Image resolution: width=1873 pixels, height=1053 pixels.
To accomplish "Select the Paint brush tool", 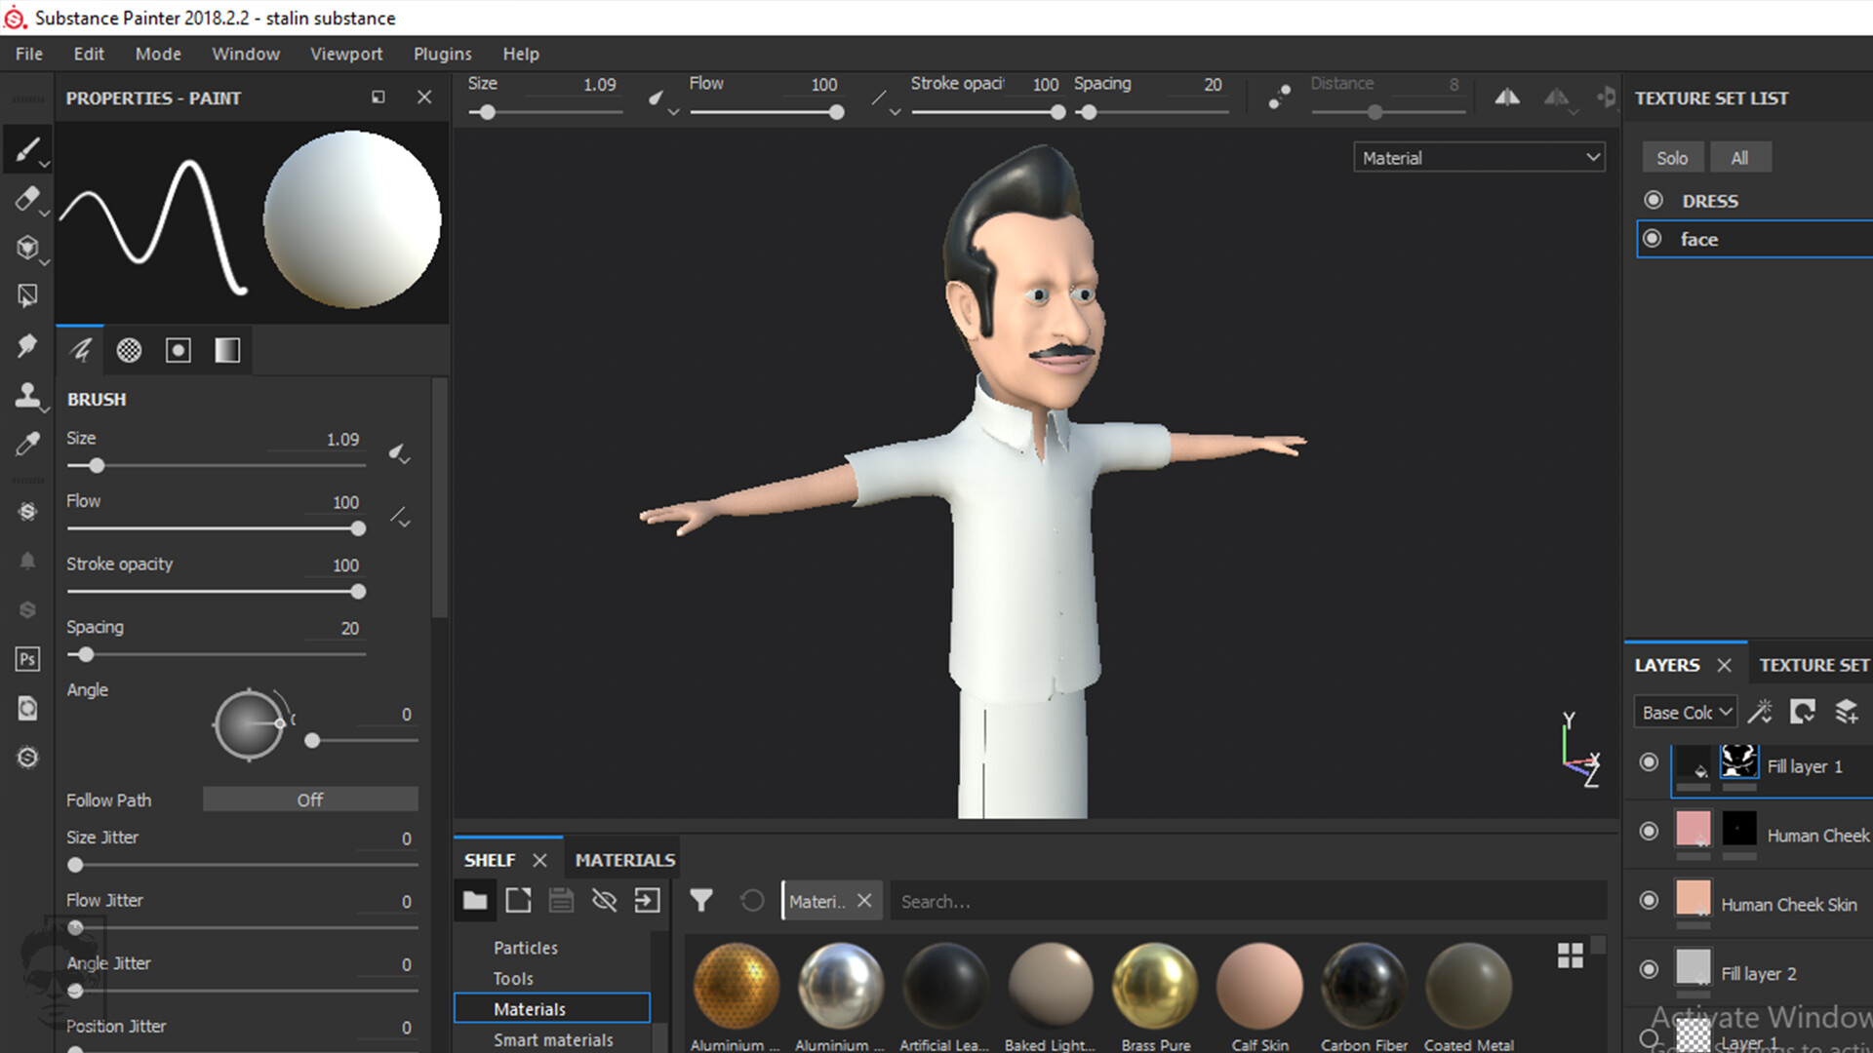I will 27,149.
